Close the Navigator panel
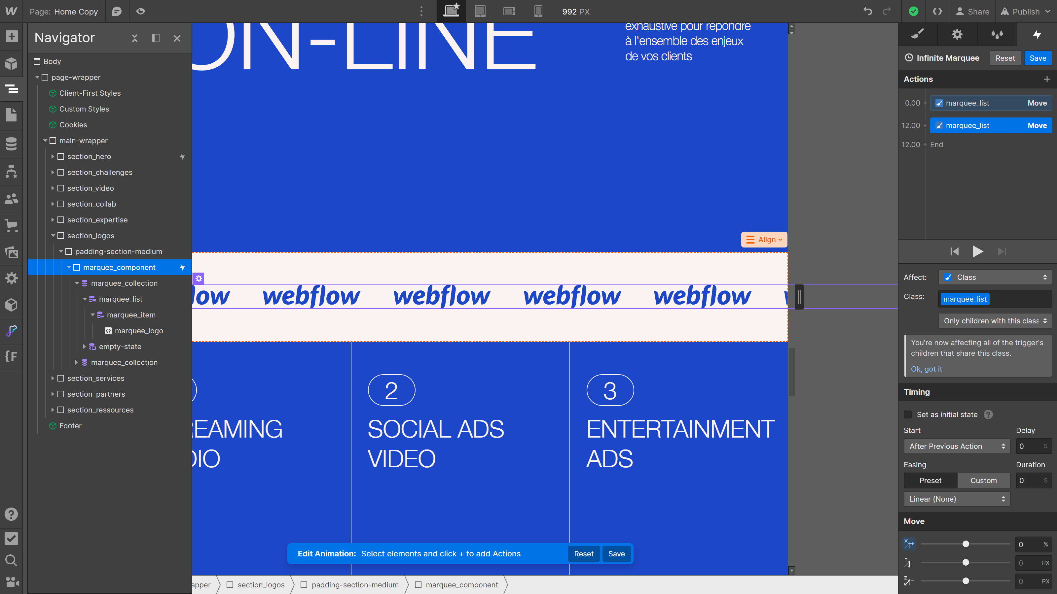The width and height of the screenshot is (1057, 594). [177, 38]
